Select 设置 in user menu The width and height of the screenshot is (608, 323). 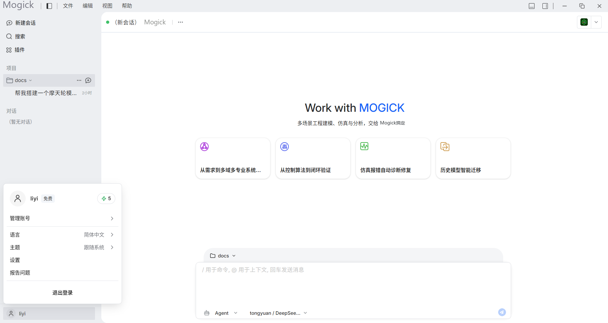pyautogui.click(x=62, y=260)
